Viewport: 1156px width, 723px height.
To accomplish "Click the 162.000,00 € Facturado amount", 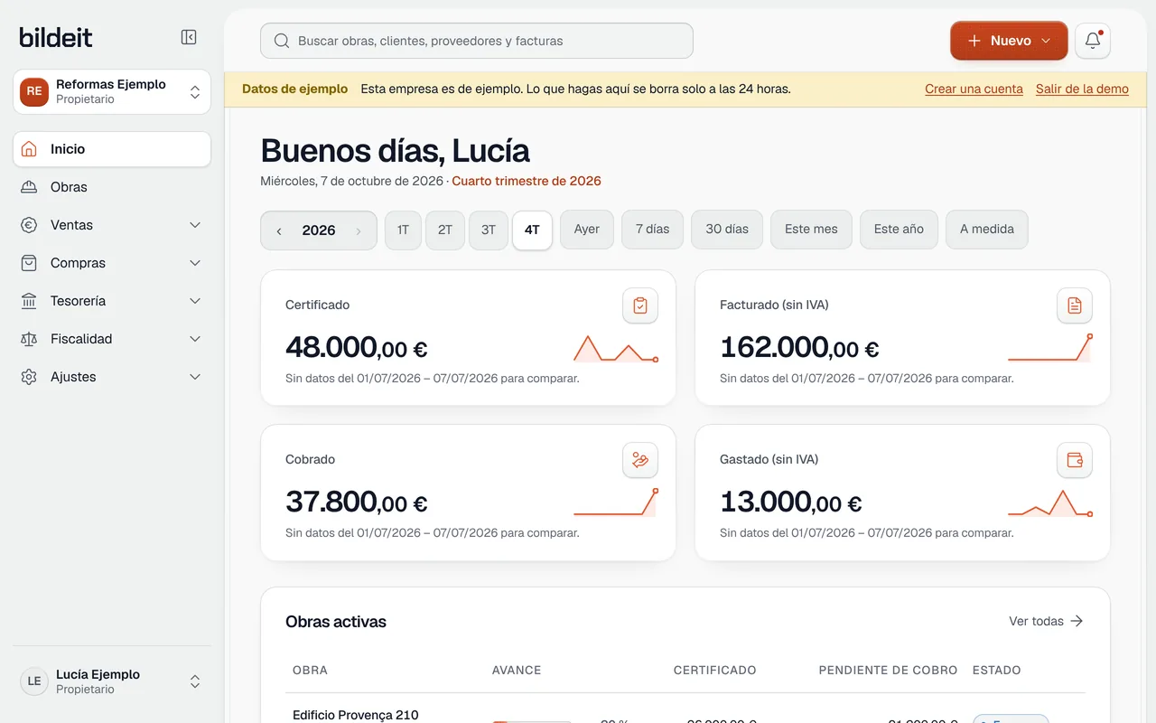I will (x=799, y=347).
